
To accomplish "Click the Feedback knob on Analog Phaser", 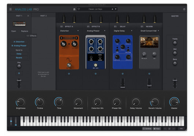I will coord(91,49).
